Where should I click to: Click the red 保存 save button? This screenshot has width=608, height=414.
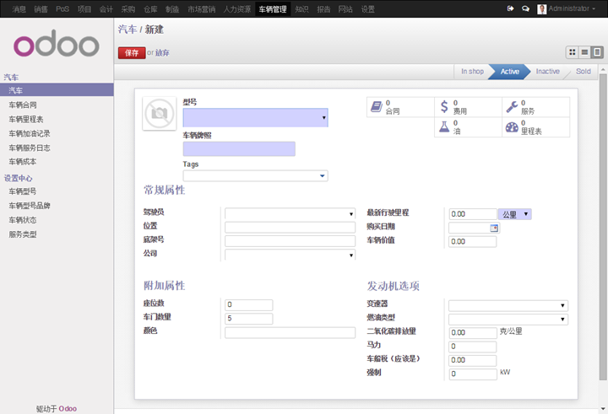coord(132,52)
